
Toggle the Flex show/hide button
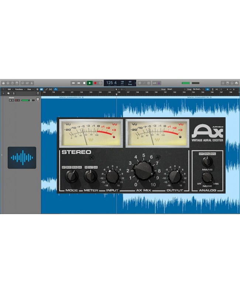51,89
